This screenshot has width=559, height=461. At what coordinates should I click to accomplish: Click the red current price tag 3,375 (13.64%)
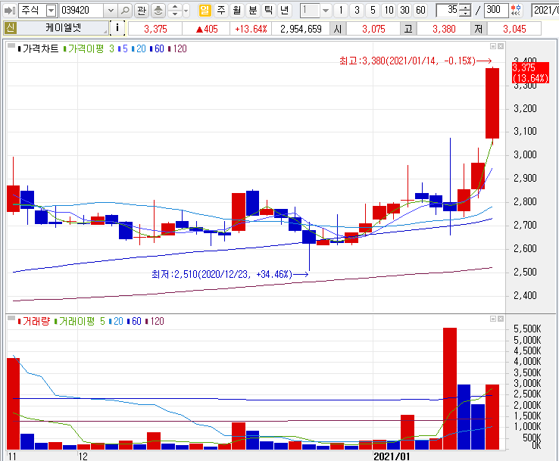point(530,73)
